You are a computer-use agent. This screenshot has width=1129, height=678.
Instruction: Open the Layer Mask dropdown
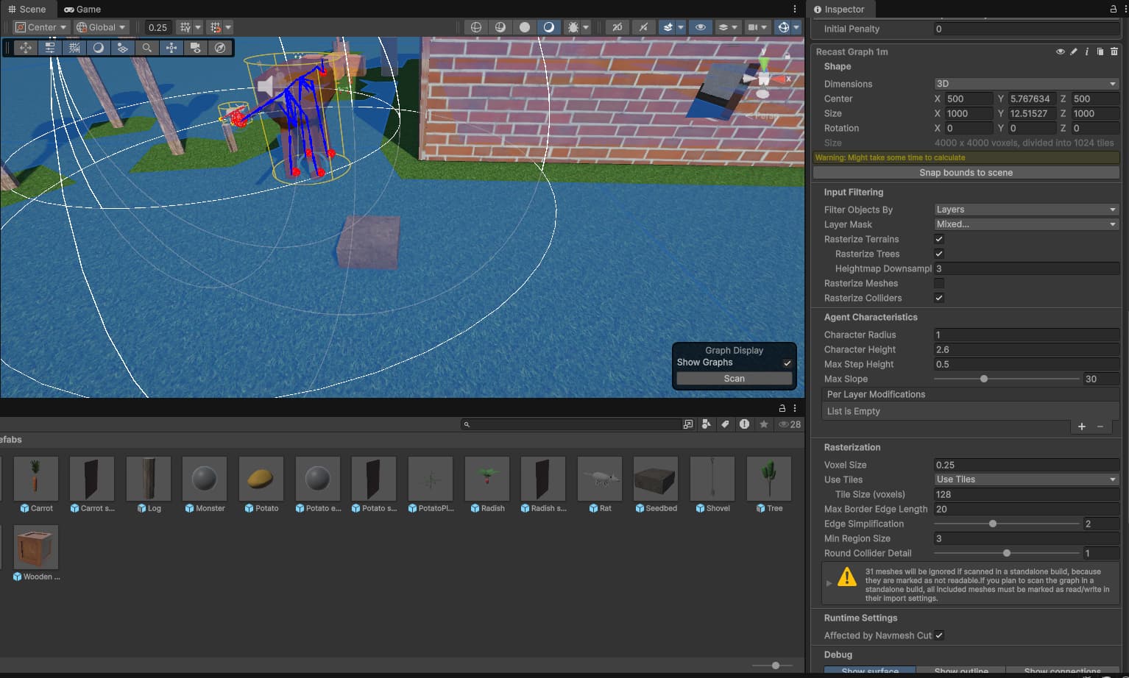pyautogui.click(x=1026, y=224)
